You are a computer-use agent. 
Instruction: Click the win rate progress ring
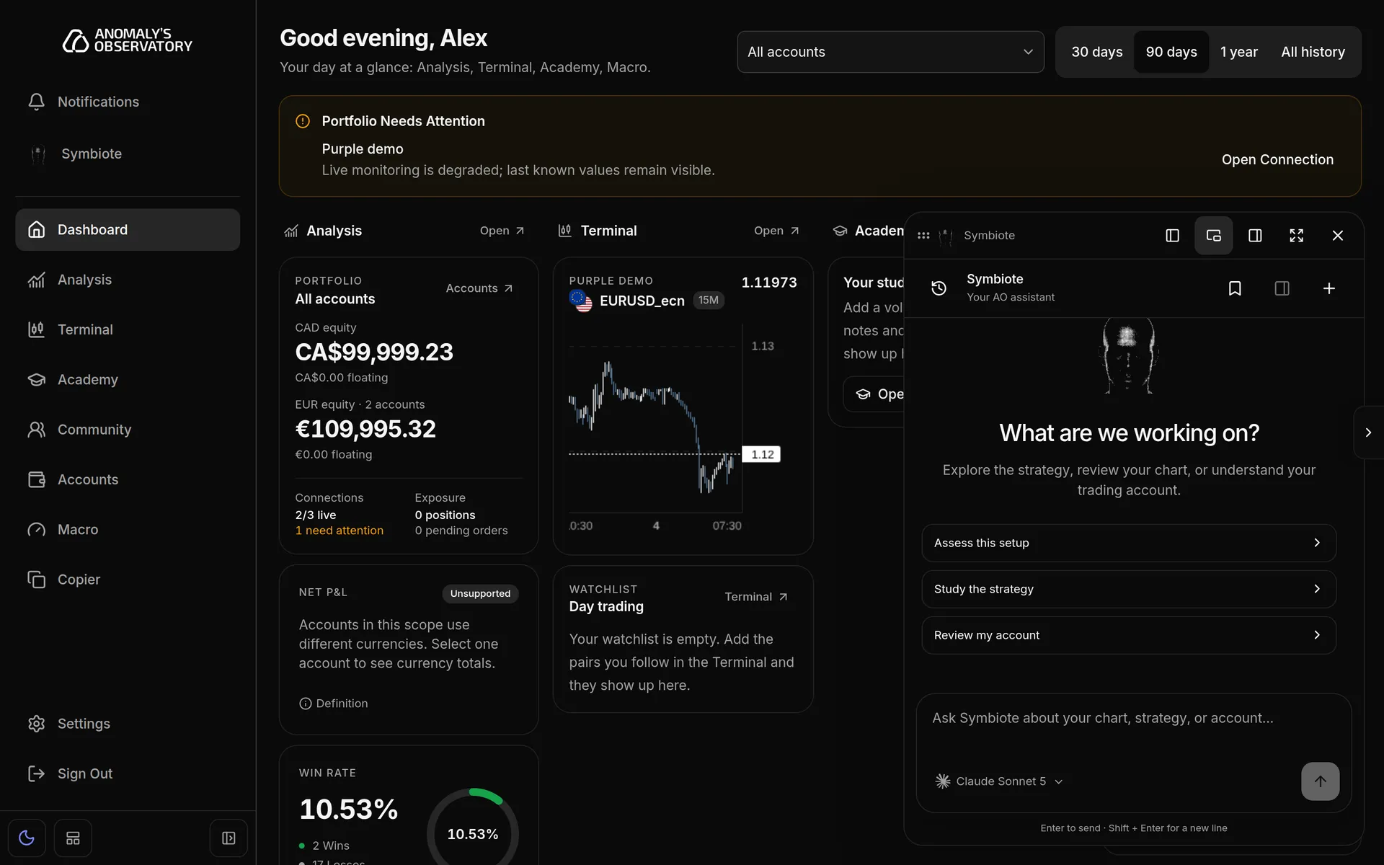(x=473, y=827)
